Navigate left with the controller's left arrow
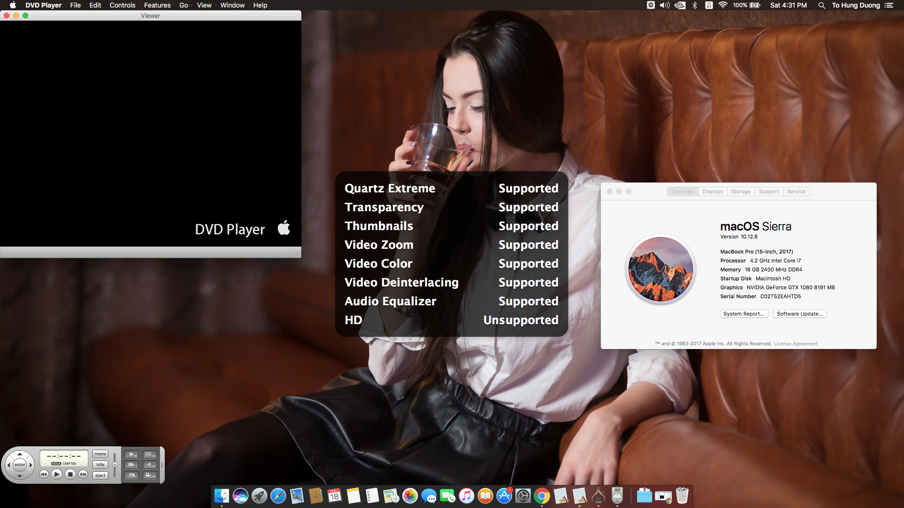The width and height of the screenshot is (904, 508). click(x=8, y=465)
